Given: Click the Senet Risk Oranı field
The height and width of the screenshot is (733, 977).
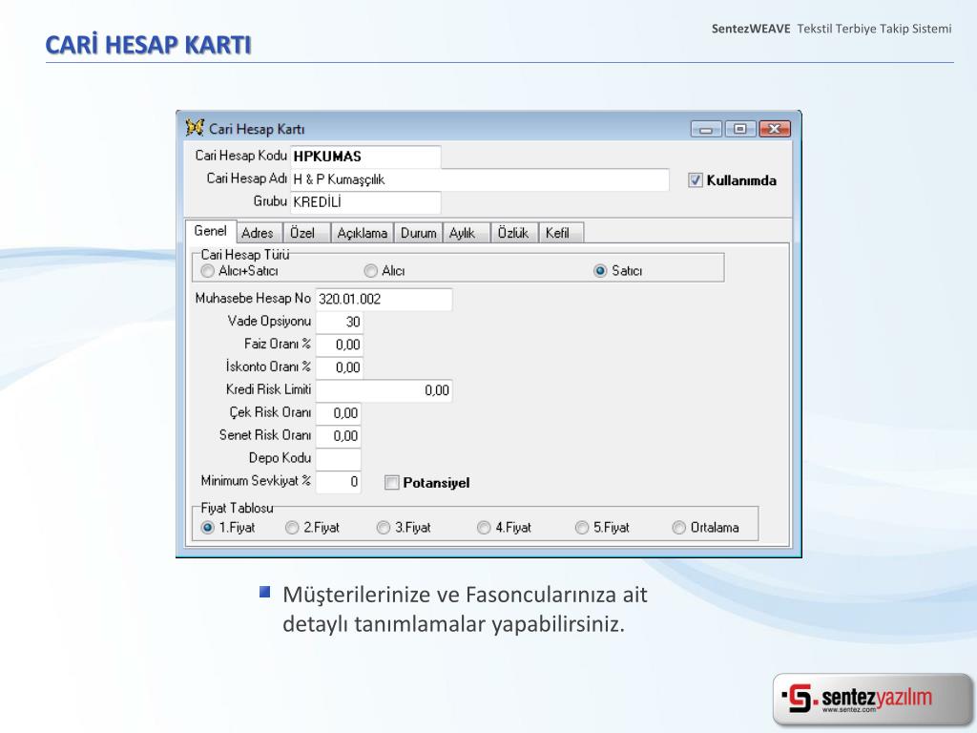Looking at the screenshot, I should coord(339,435).
